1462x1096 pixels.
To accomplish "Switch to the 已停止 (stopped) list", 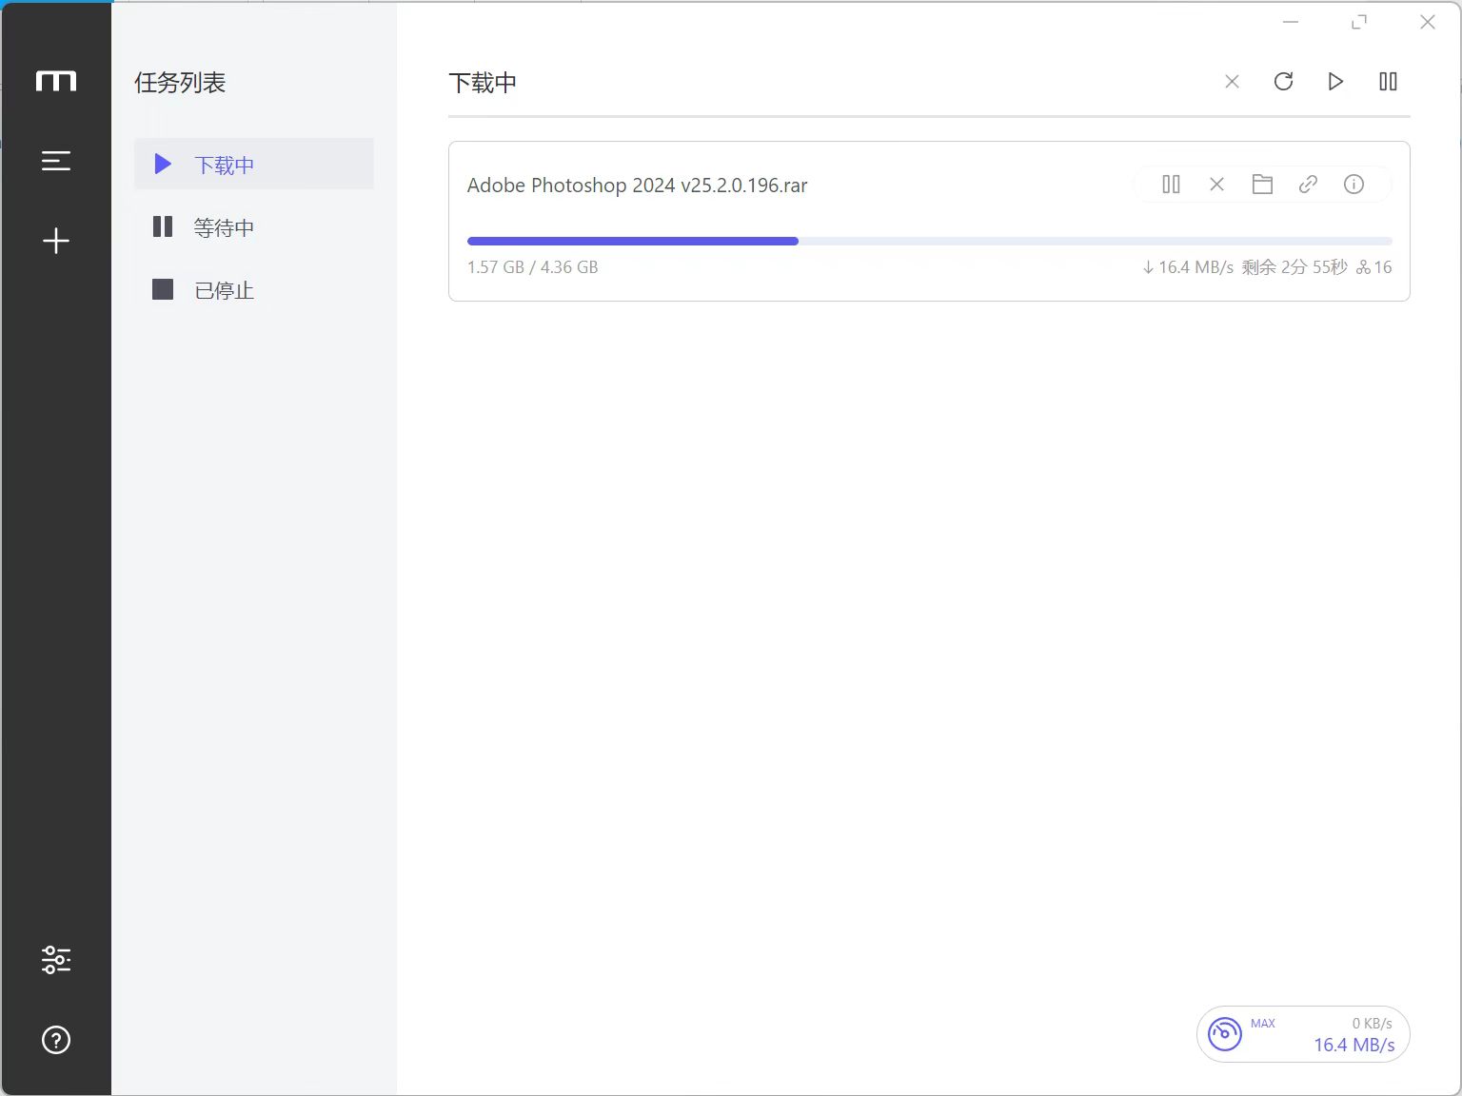I will [224, 290].
